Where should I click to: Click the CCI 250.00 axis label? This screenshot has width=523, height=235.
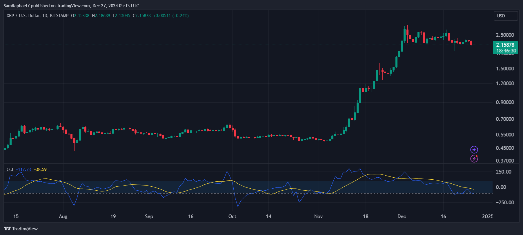coord(504,172)
